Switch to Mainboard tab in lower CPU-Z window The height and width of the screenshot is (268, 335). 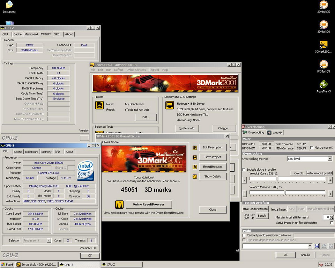click(32, 152)
